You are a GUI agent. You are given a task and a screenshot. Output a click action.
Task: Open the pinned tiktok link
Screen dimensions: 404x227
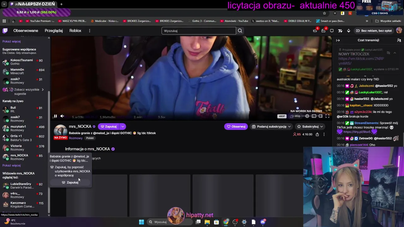click(361, 61)
